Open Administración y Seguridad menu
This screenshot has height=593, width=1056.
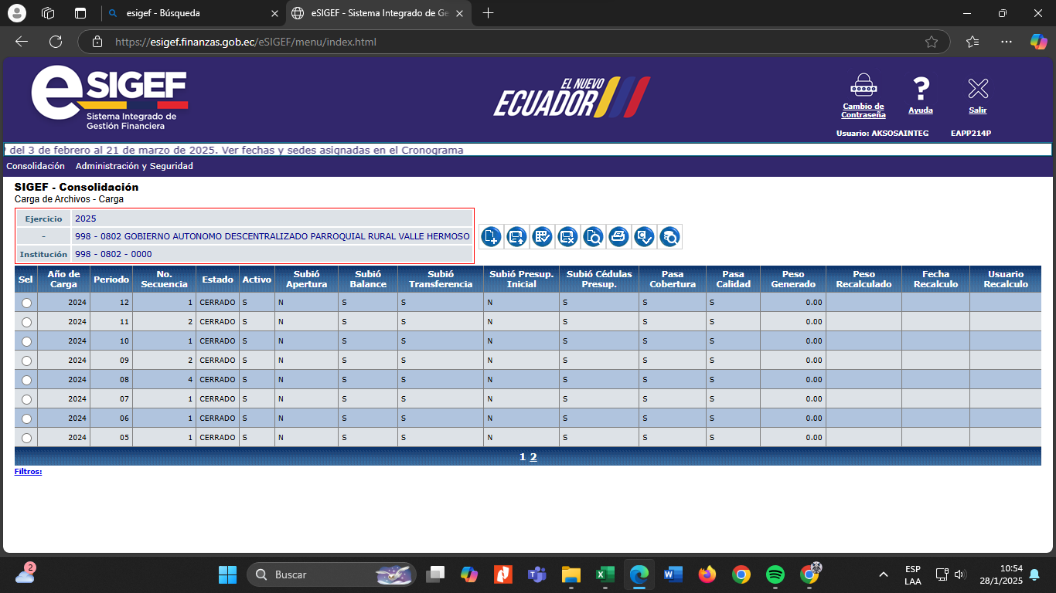(134, 166)
